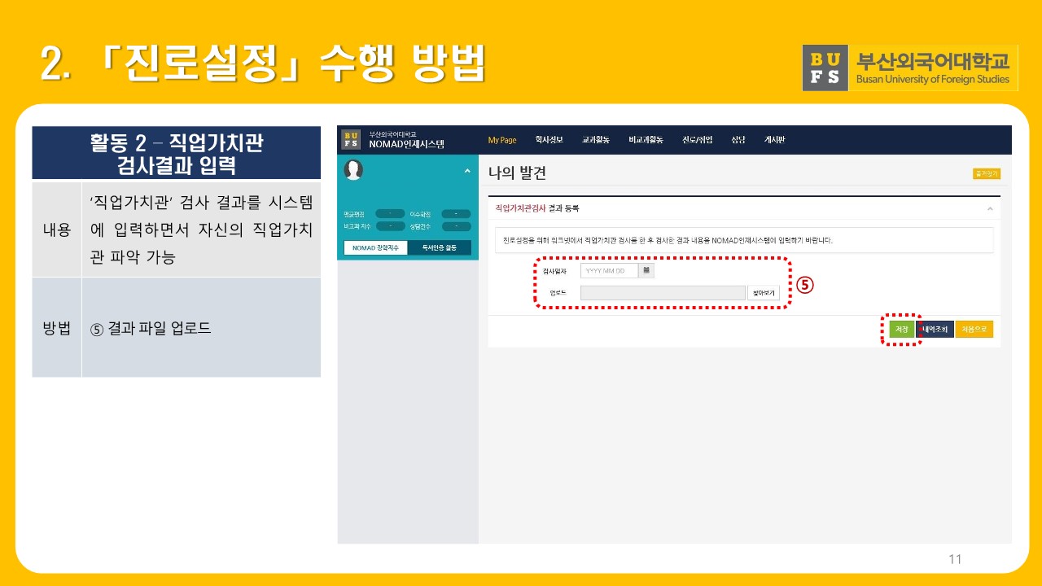Click the 업로드 file path field

pyautogui.click(x=663, y=293)
